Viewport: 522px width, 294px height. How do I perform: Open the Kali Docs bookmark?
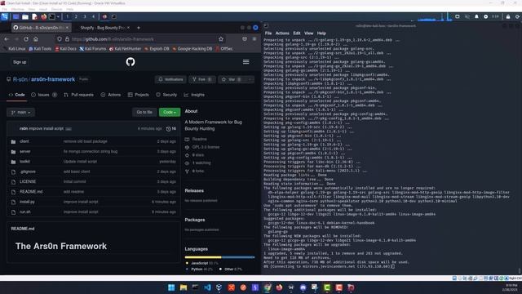tap(65, 49)
